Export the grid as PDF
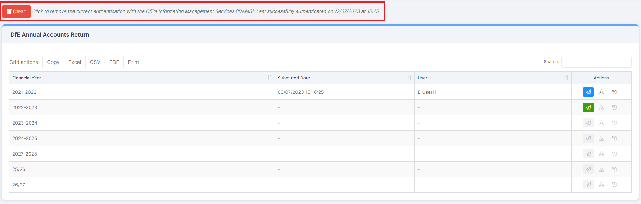641x204 pixels. tap(114, 62)
